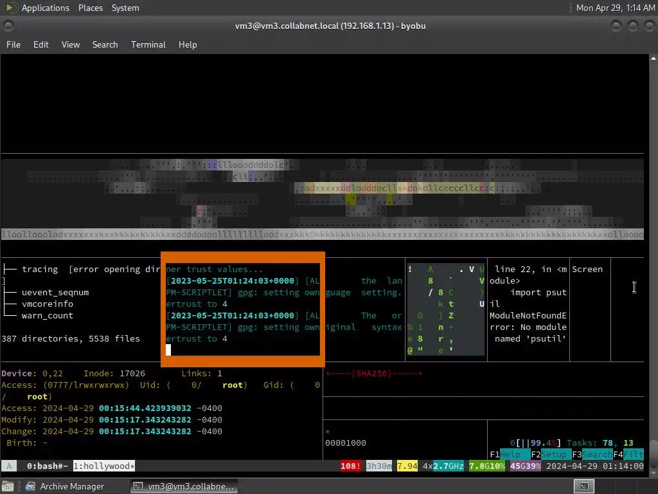The image size is (658, 494).
Task: Click the yellow 7.94 load indicator
Action: click(407, 466)
